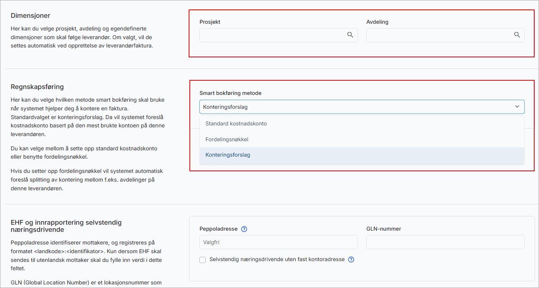Choose the Fordelingsnøkkel option
This screenshot has height=288, width=539.
(227, 139)
